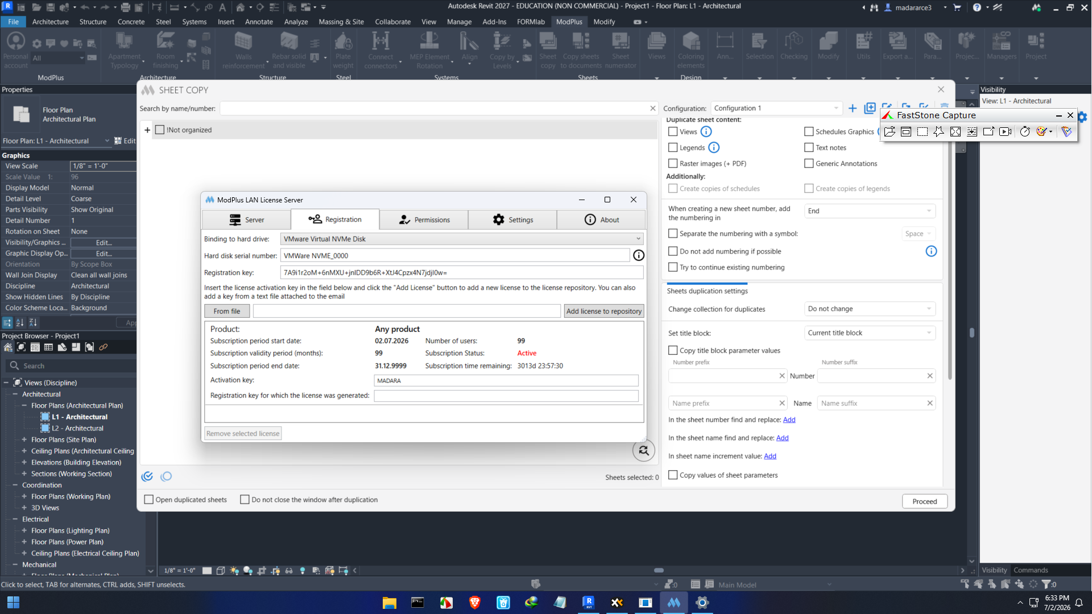Open Binding to hard drive dropdown
The width and height of the screenshot is (1092, 614).
click(x=462, y=239)
